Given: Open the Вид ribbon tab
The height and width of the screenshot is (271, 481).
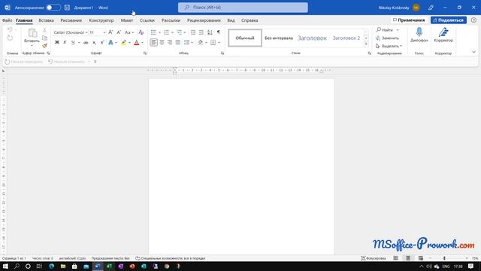Looking at the screenshot, I should [231, 20].
